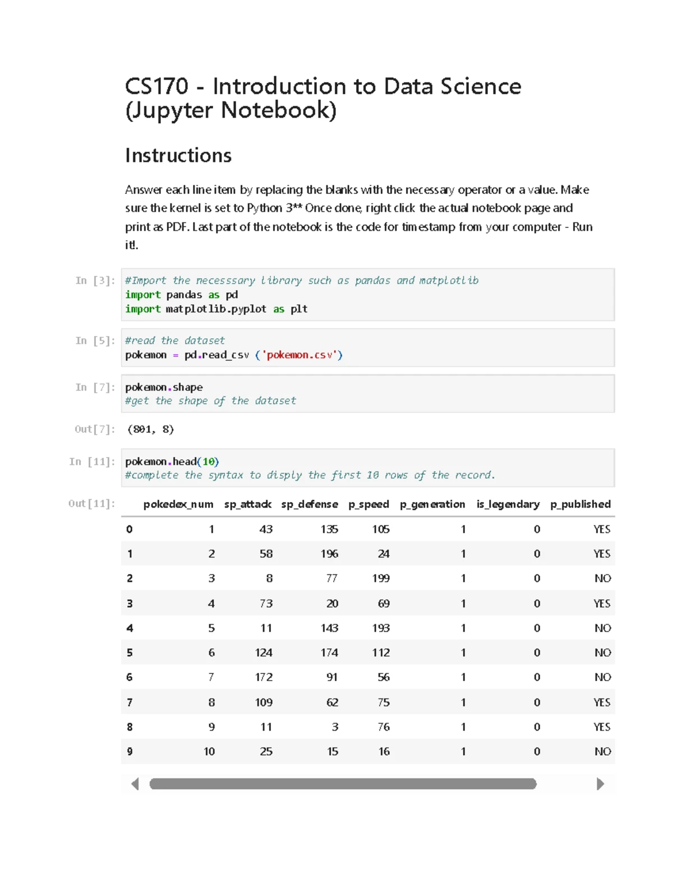Click the CS170 notebook title
Screen dimensions: 673x870
point(323,98)
